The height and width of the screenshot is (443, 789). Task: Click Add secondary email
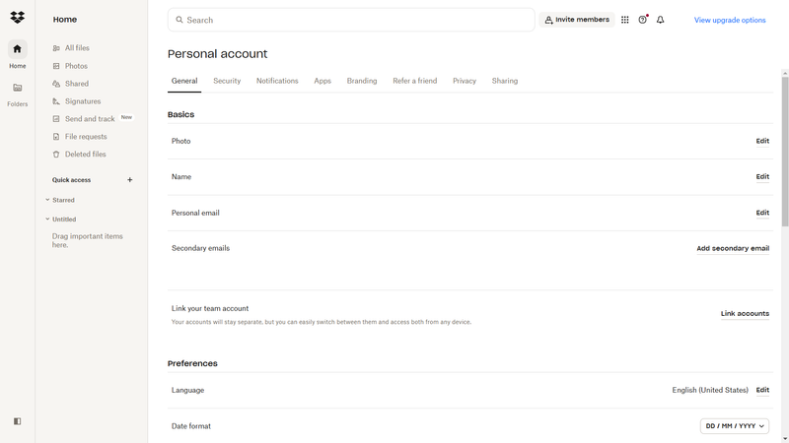733,249
